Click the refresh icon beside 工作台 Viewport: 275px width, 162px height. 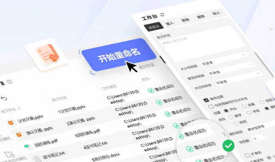pos(162,15)
